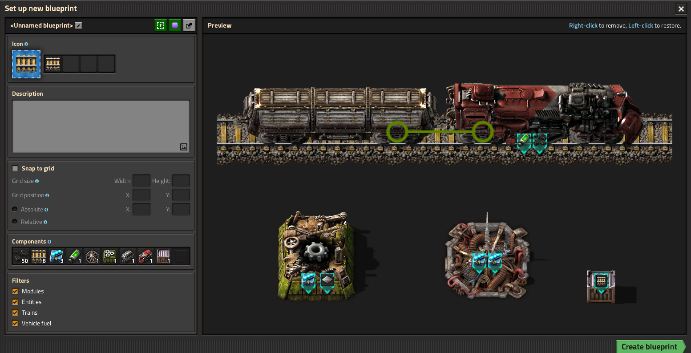
Task: Click the green fuel canister component
Action: (74, 256)
